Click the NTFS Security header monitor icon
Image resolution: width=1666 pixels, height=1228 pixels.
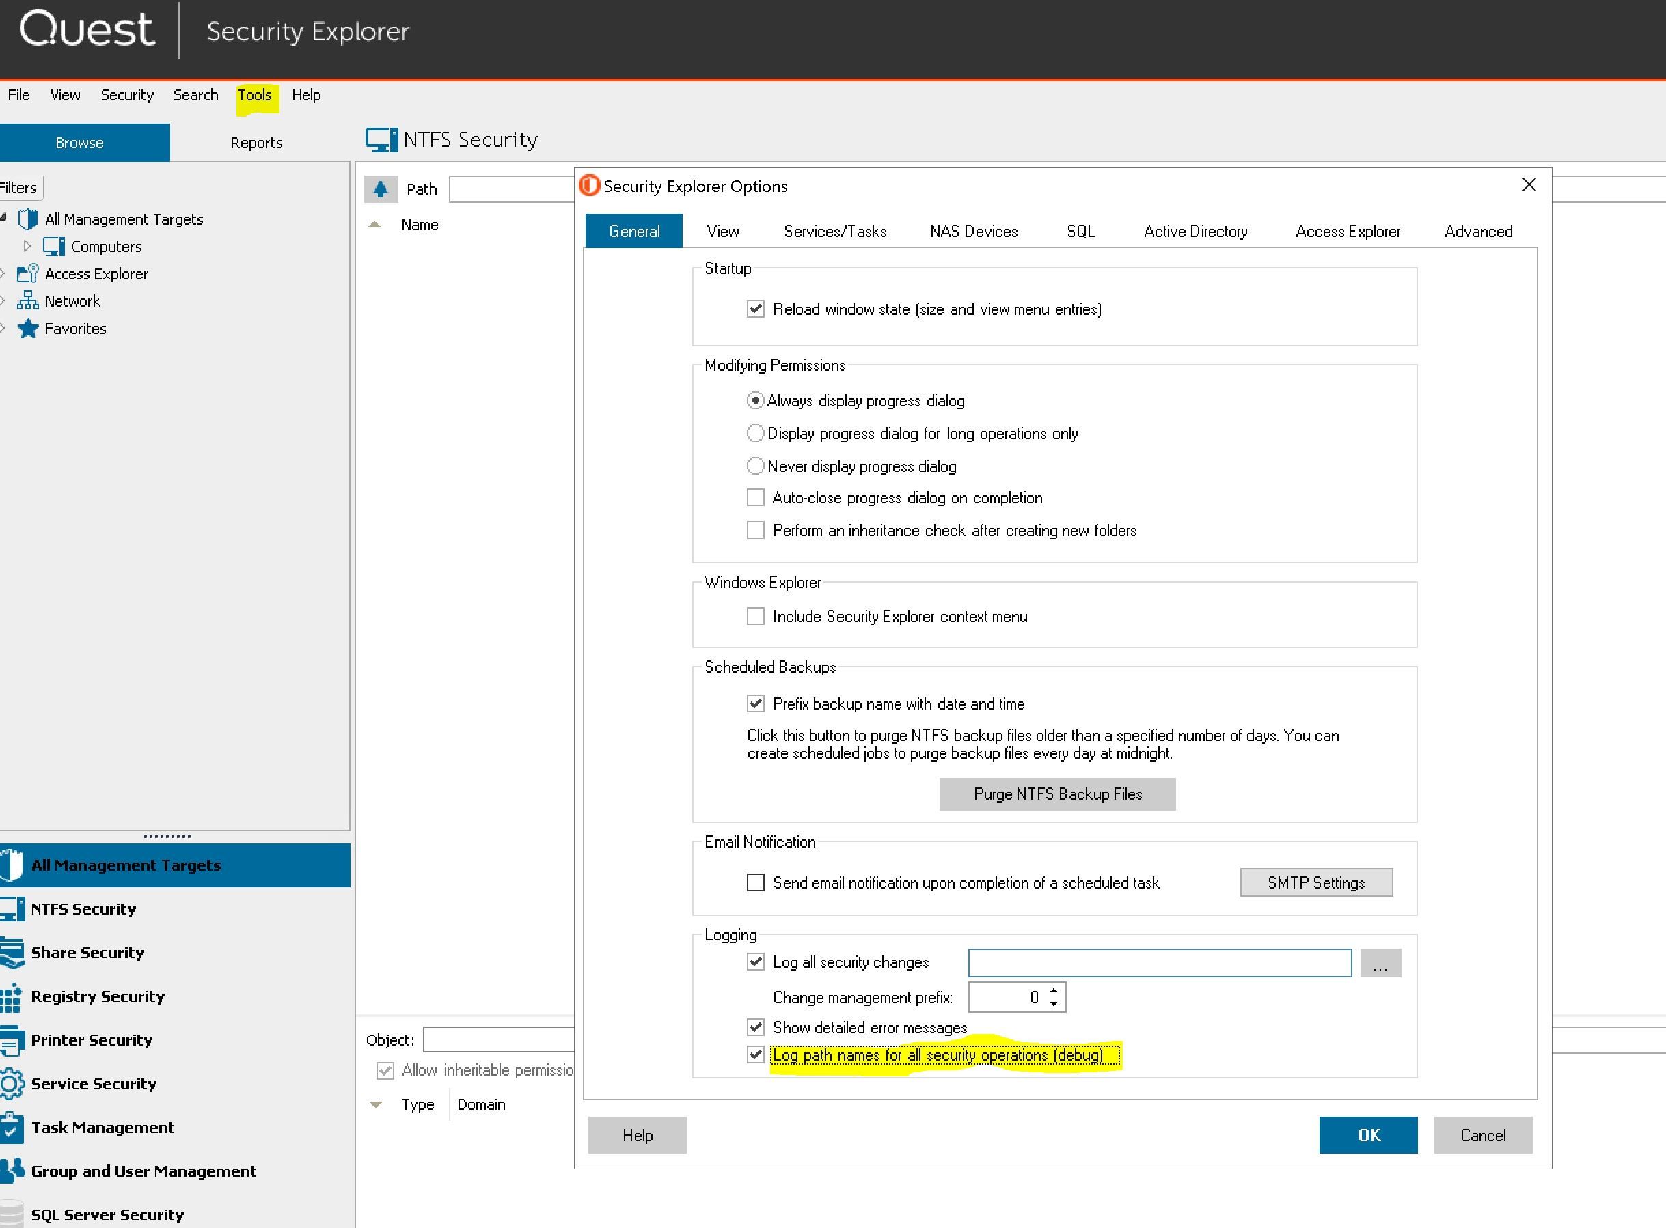(381, 140)
